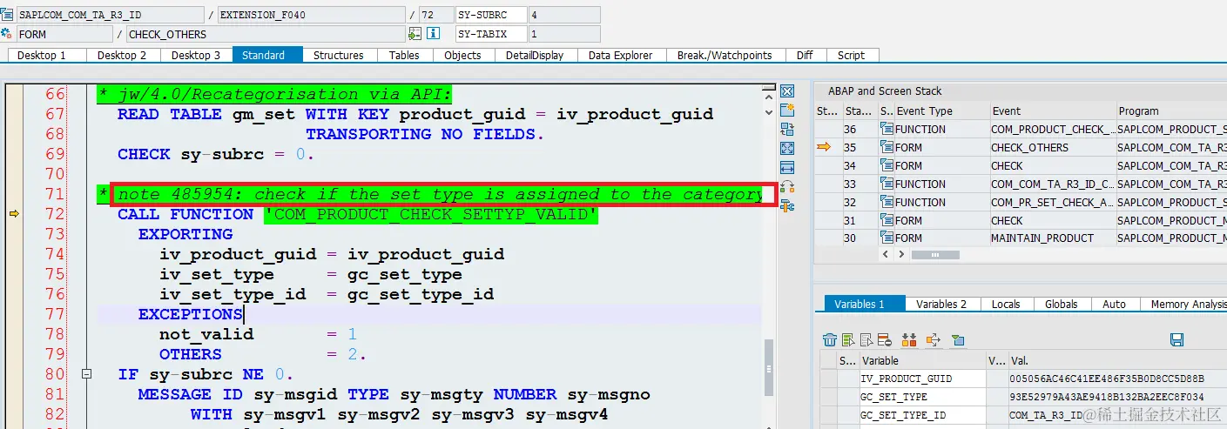
Task: Click the Program column header in stack
Action: click(x=1171, y=111)
